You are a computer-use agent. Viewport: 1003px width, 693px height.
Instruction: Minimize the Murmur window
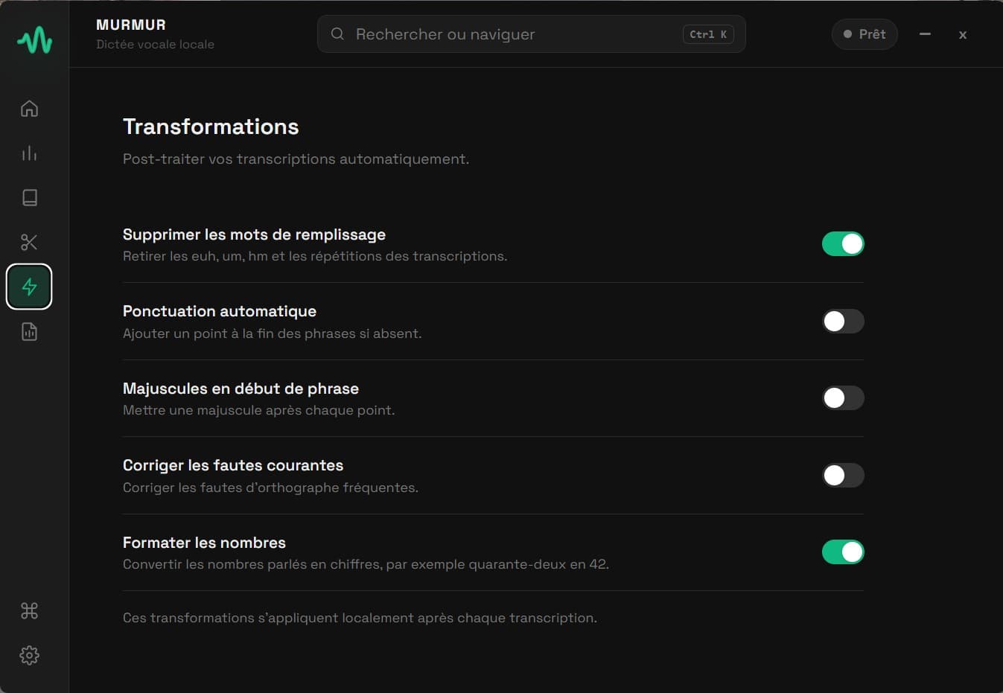pyautogui.click(x=925, y=34)
